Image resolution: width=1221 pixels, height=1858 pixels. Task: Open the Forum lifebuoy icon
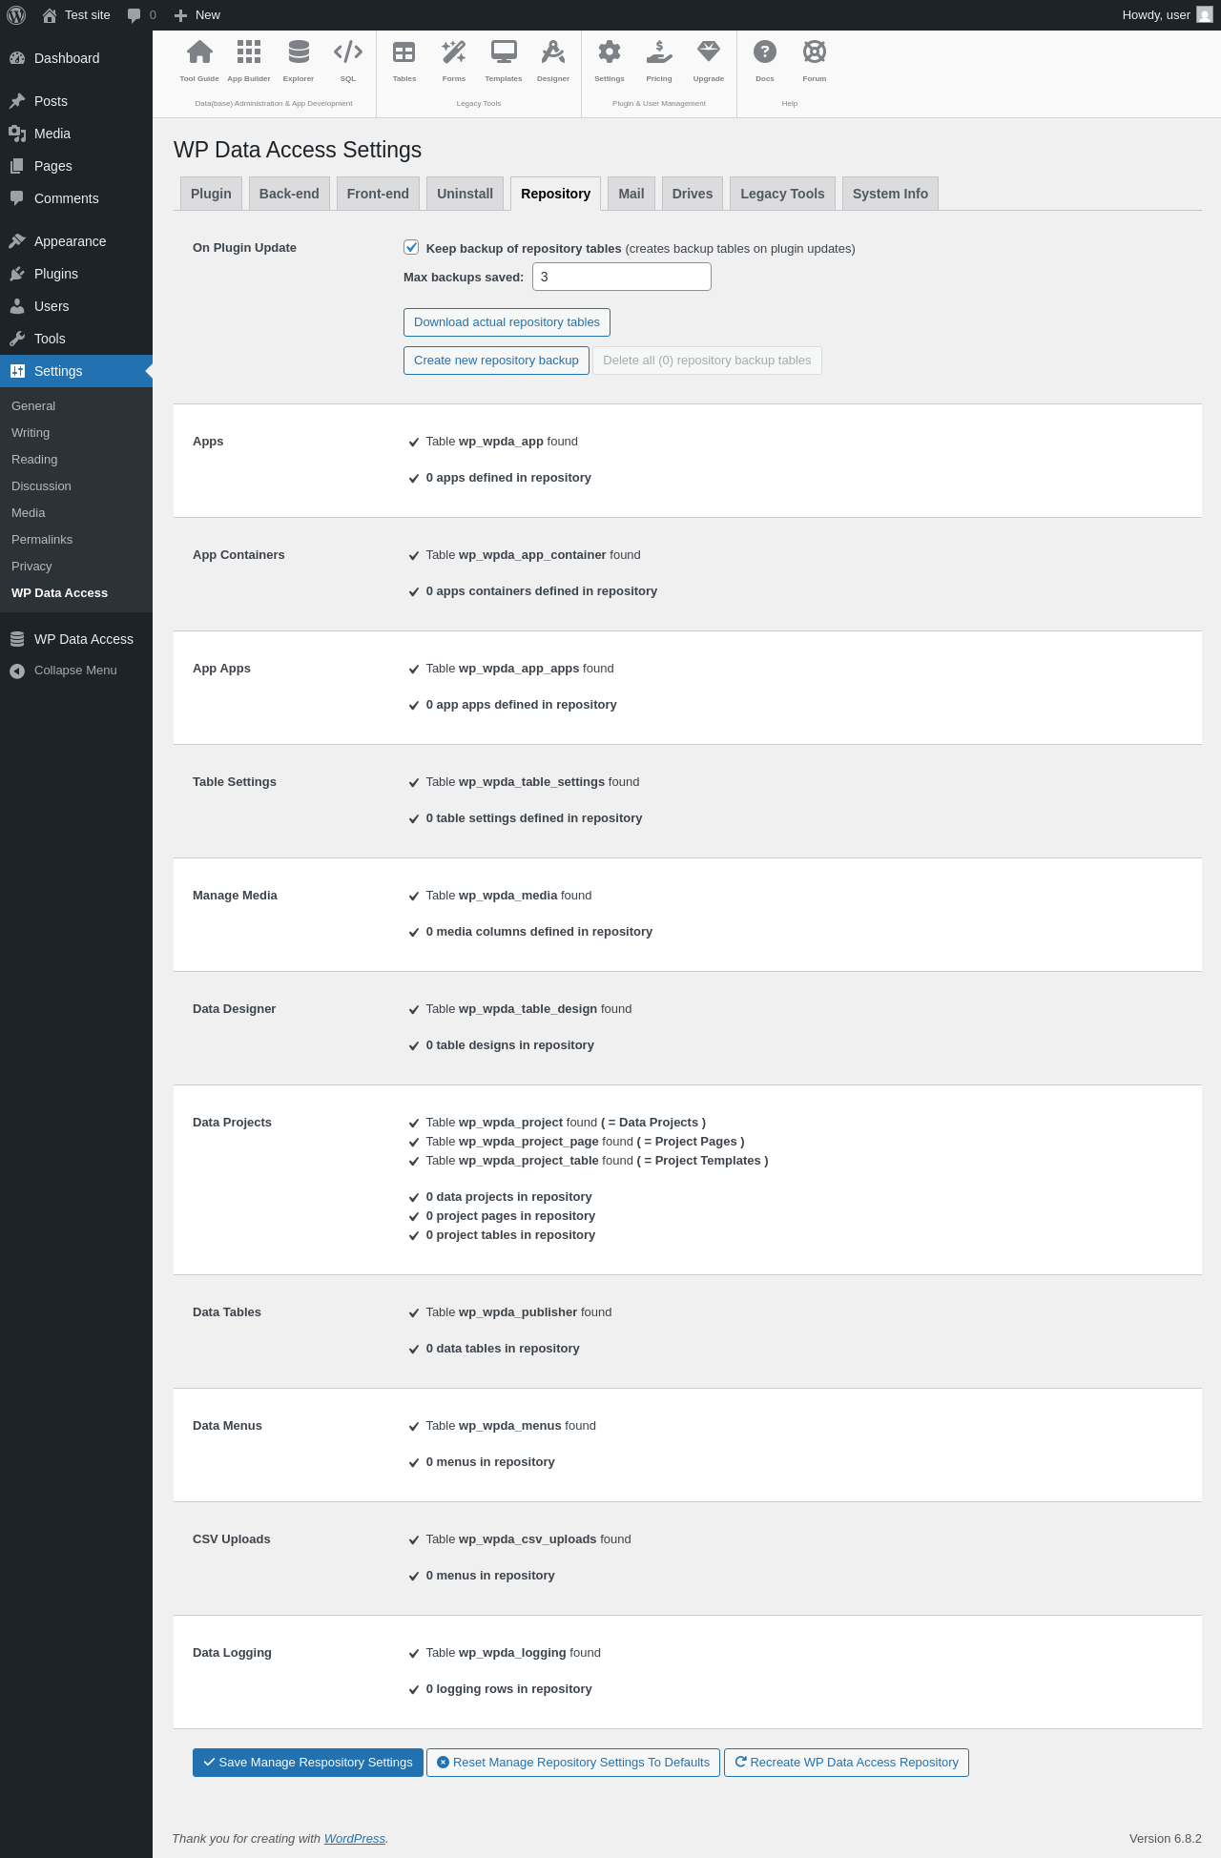815,52
